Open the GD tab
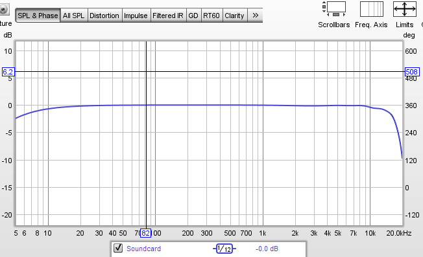The width and height of the screenshot is (423, 257). click(193, 16)
